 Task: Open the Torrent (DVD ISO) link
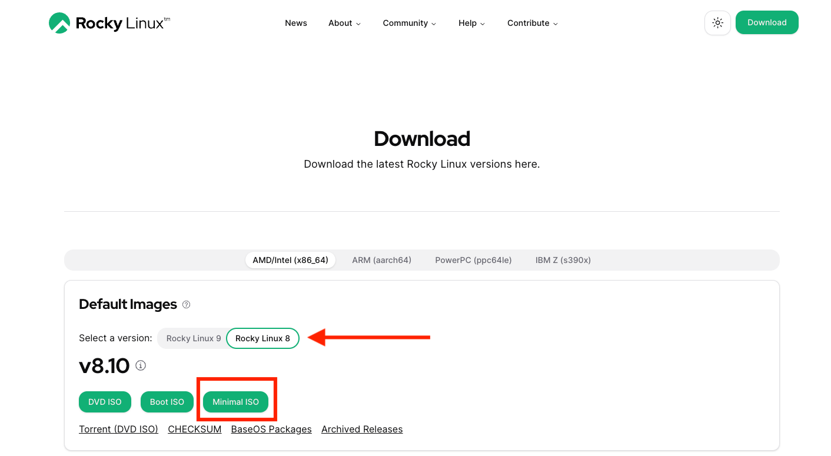pyautogui.click(x=118, y=430)
